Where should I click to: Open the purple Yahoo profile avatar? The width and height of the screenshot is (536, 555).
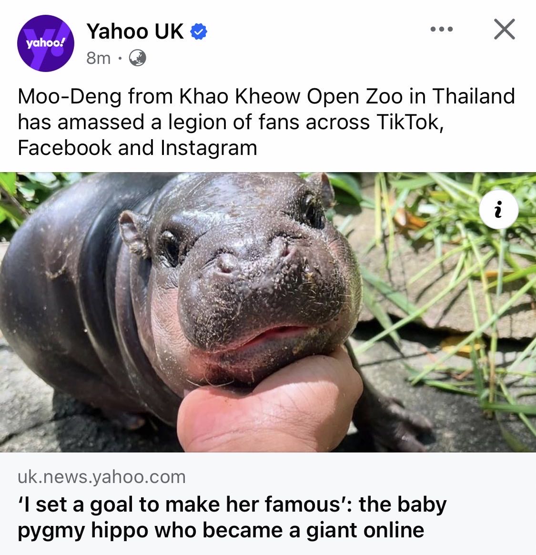(x=46, y=43)
